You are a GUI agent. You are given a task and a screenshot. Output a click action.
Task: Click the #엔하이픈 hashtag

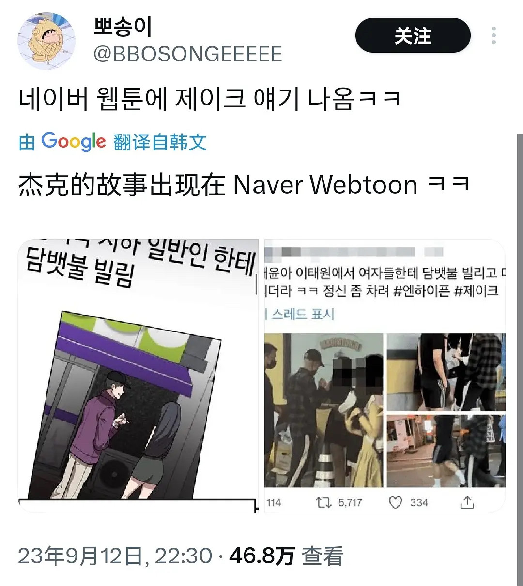pos(422,291)
